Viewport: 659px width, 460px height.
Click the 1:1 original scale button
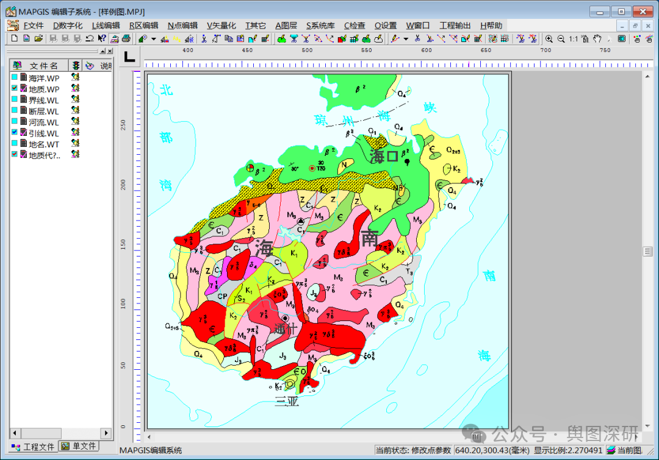(574, 38)
